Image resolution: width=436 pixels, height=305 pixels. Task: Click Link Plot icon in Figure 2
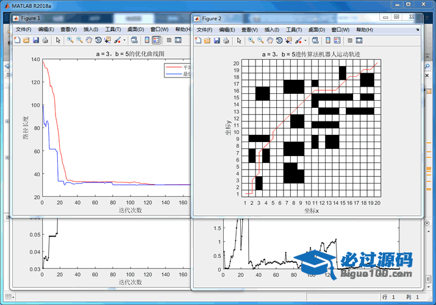tap(315, 41)
